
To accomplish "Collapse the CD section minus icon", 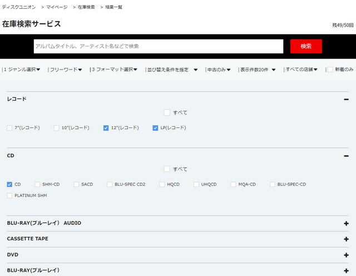I will coord(346,156).
